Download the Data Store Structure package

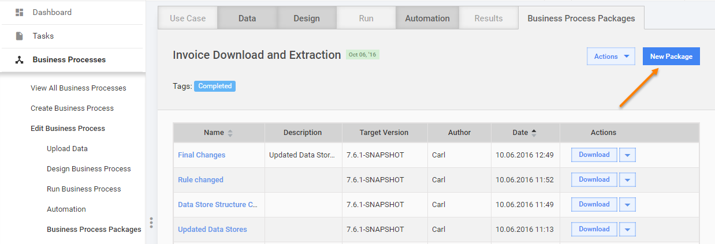(594, 204)
